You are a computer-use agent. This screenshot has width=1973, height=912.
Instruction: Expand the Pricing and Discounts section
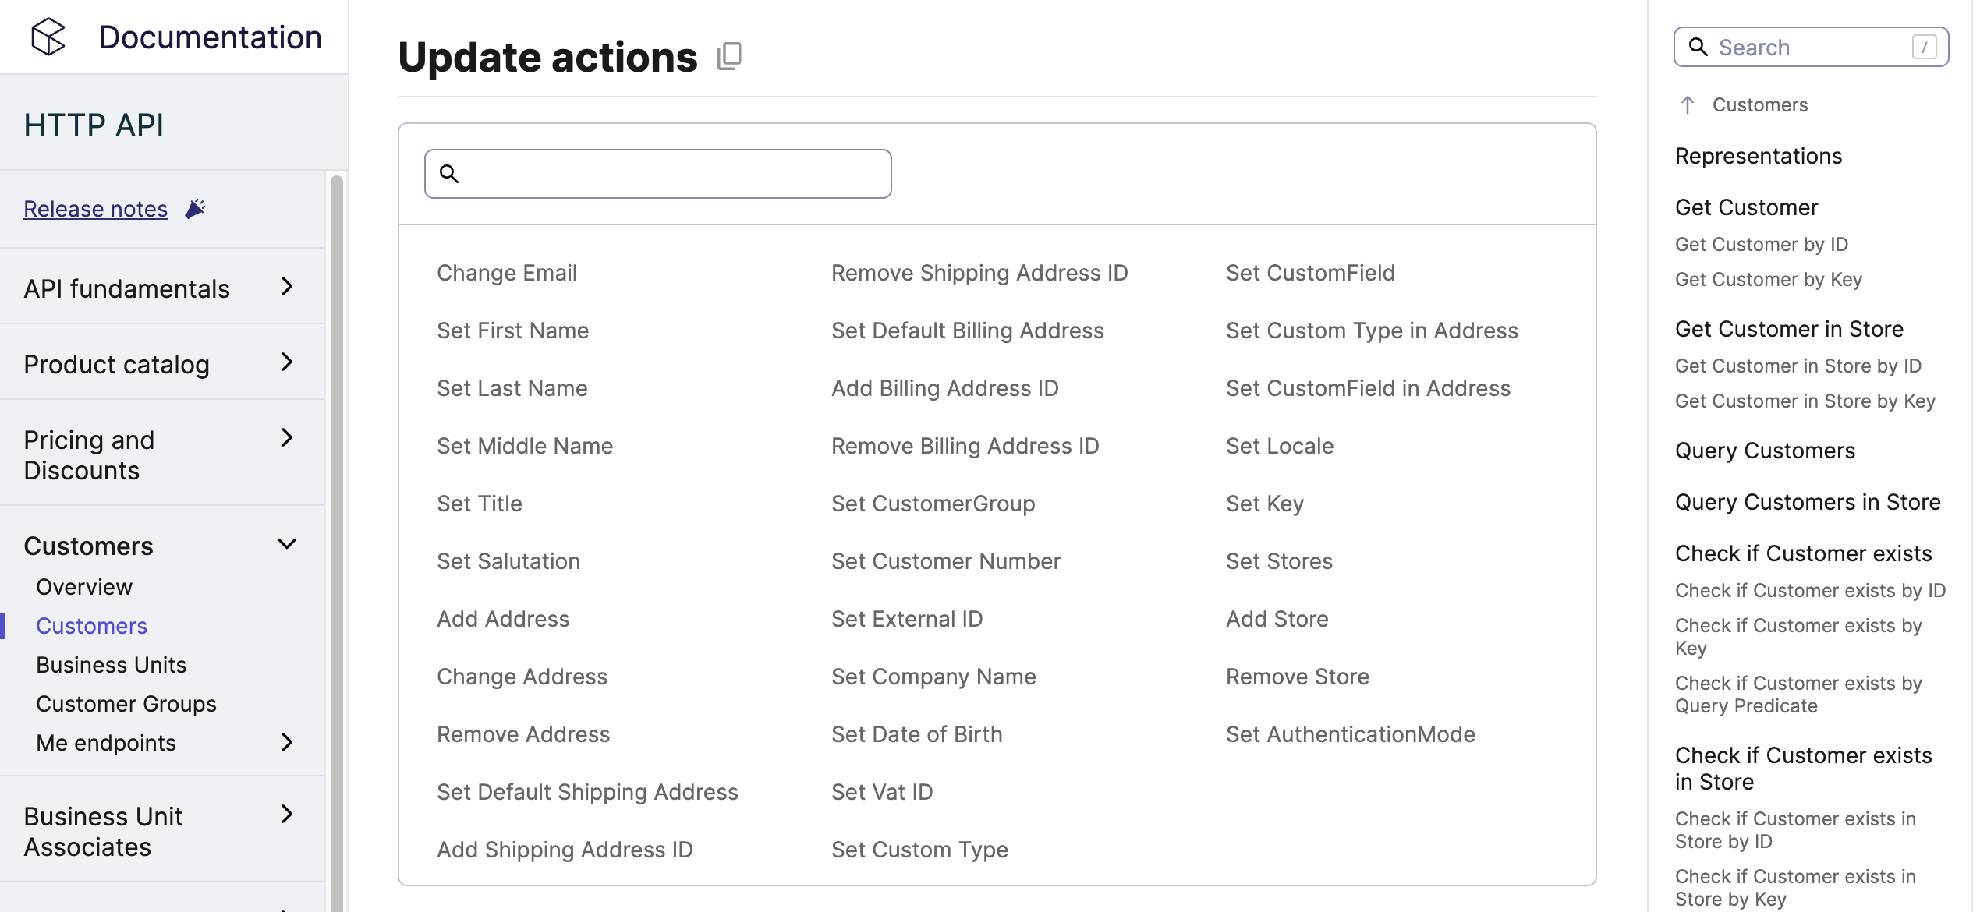point(286,438)
